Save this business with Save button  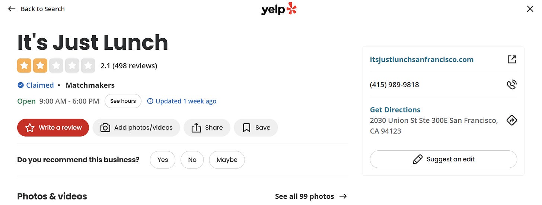(x=256, y=128)
